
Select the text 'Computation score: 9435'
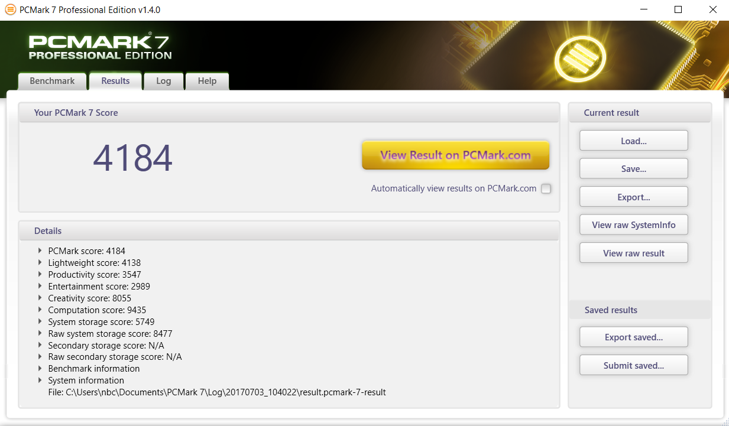[x=97, y=310]
